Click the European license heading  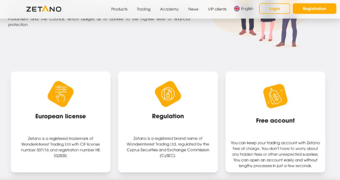point(60,116)
